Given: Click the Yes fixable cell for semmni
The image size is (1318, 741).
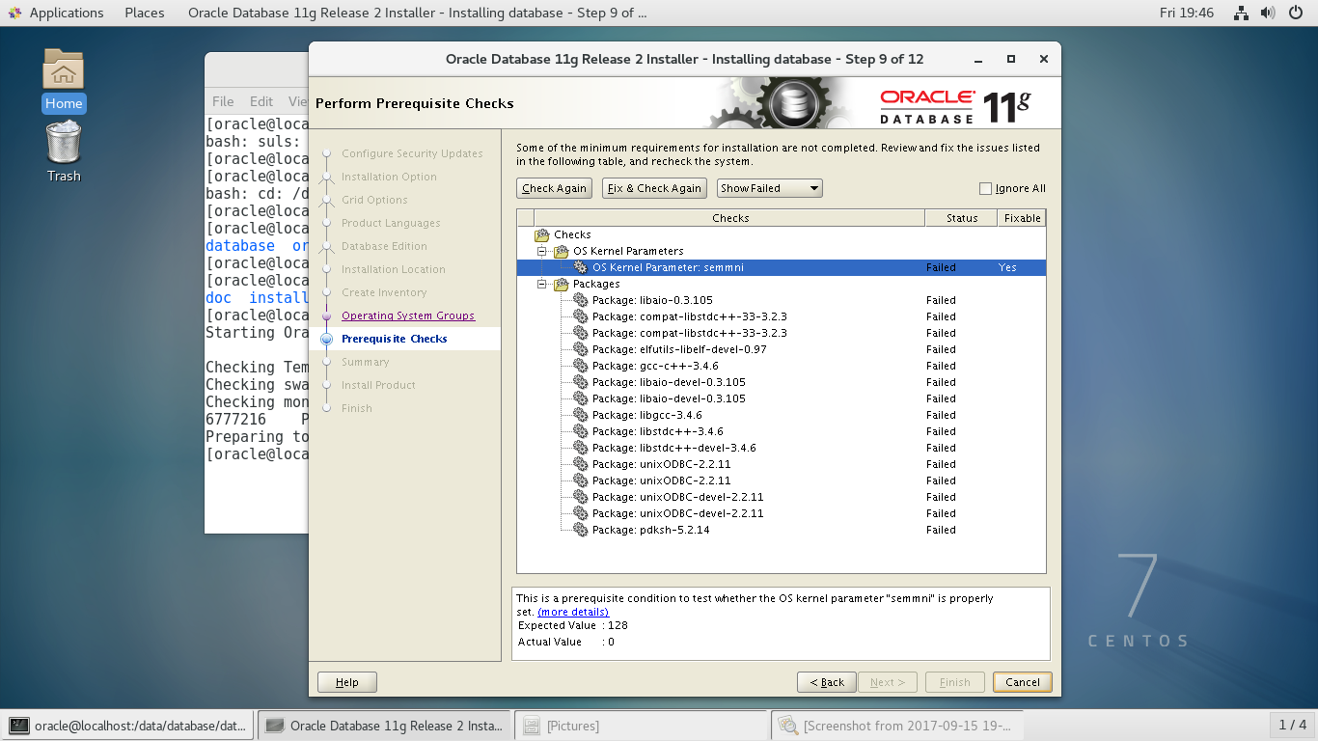Looking at the screenshot, I should click(1007, 267).
